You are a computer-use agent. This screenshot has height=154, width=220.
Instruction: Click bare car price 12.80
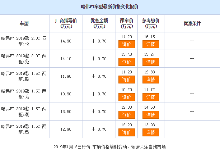pos(127,107)
